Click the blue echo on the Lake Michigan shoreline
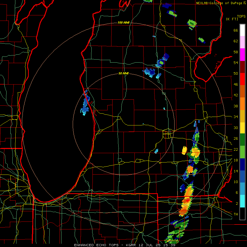 [x=85, y=103]
